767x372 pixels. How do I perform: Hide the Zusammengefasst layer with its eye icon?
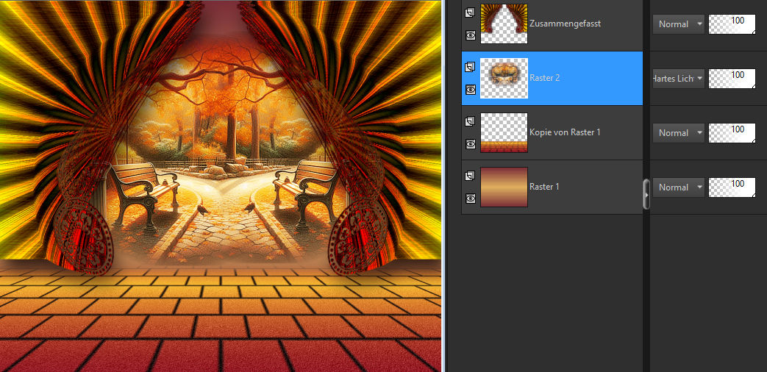point(471,35)
